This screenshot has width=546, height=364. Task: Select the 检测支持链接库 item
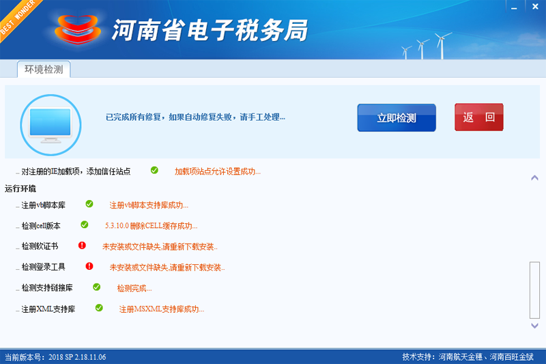(x=47, y=288)
